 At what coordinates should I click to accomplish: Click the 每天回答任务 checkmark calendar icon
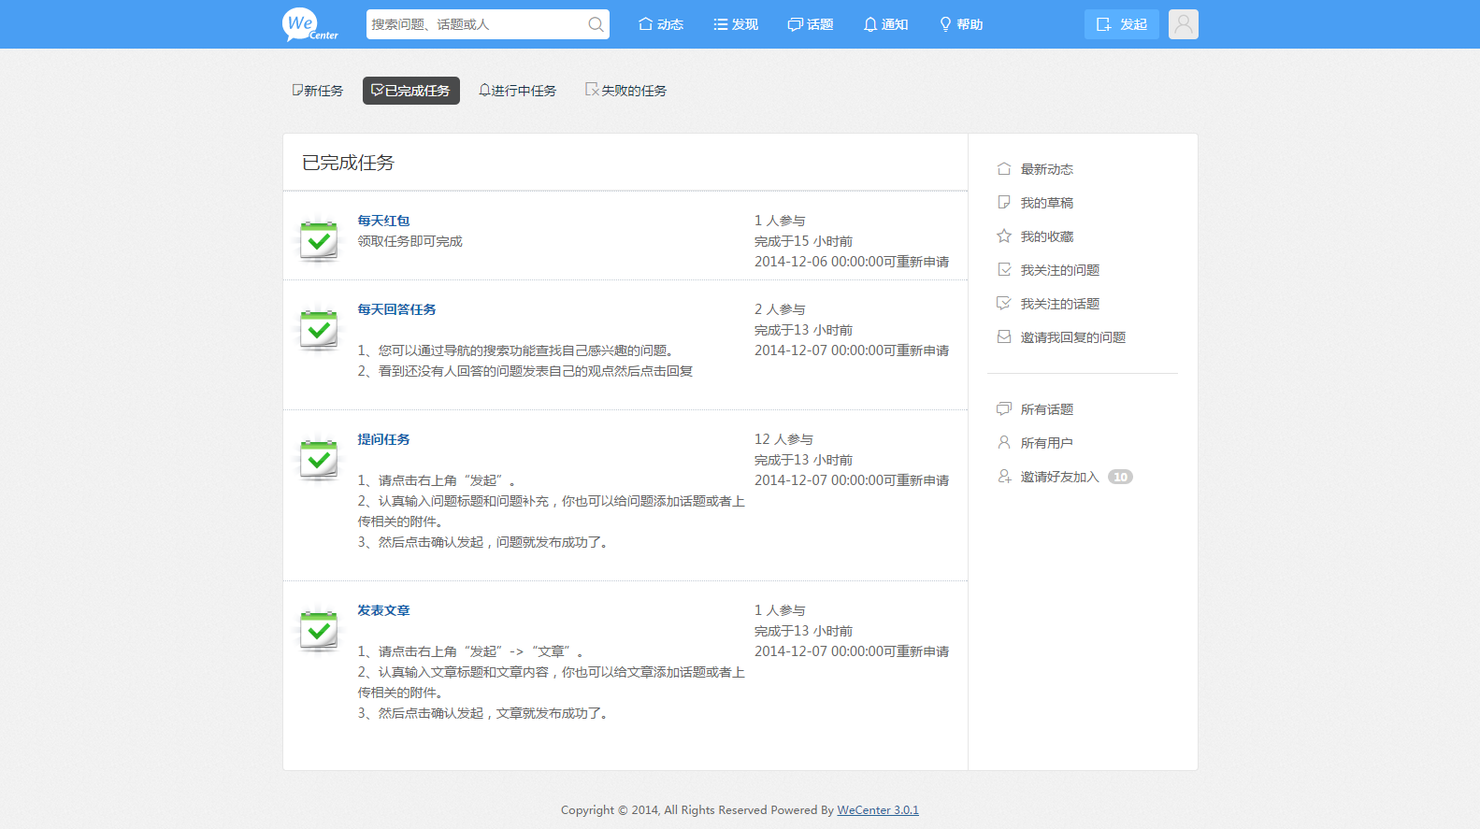(x=319, y=328)
